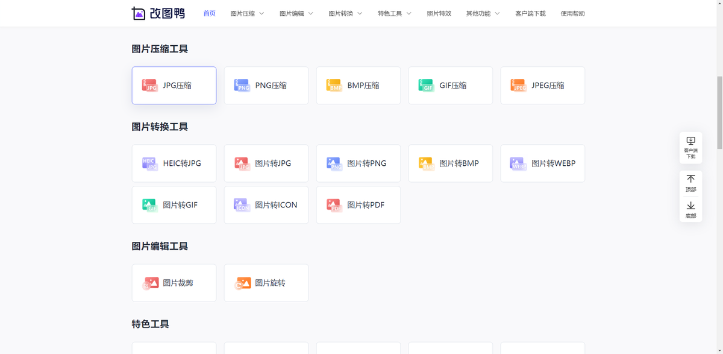Expand the 其他功能 dropdown arrow
The image size is (723, 354).
point(497,13)
